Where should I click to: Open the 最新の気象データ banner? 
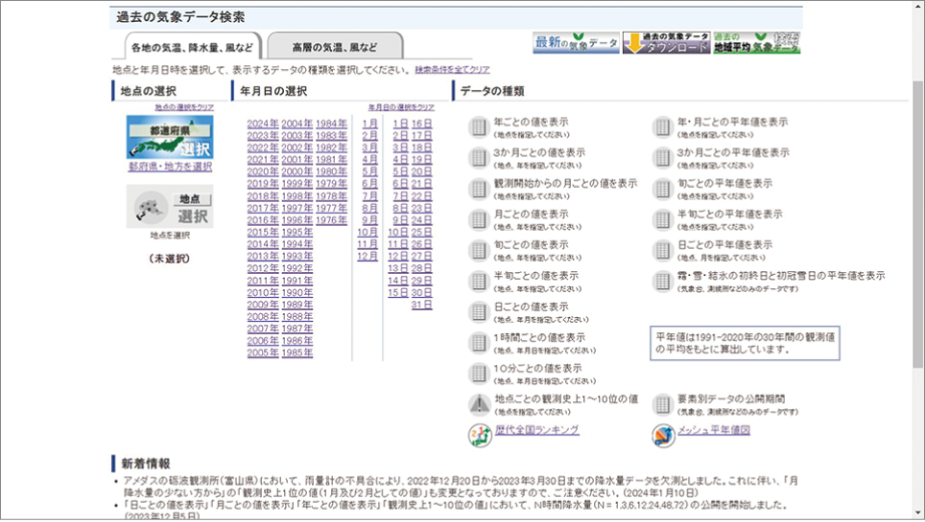coord(576,43)
